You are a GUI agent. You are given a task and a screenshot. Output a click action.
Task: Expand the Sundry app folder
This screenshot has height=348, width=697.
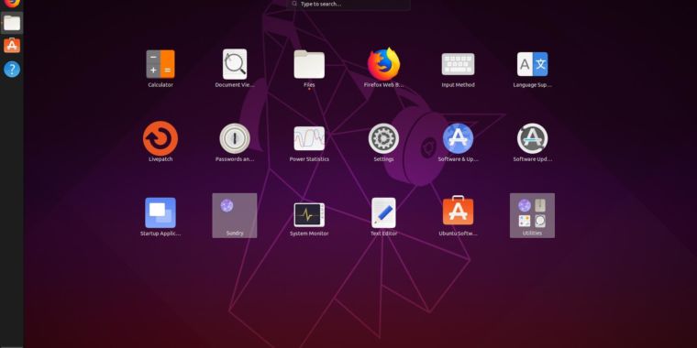(x=235, y=215)
